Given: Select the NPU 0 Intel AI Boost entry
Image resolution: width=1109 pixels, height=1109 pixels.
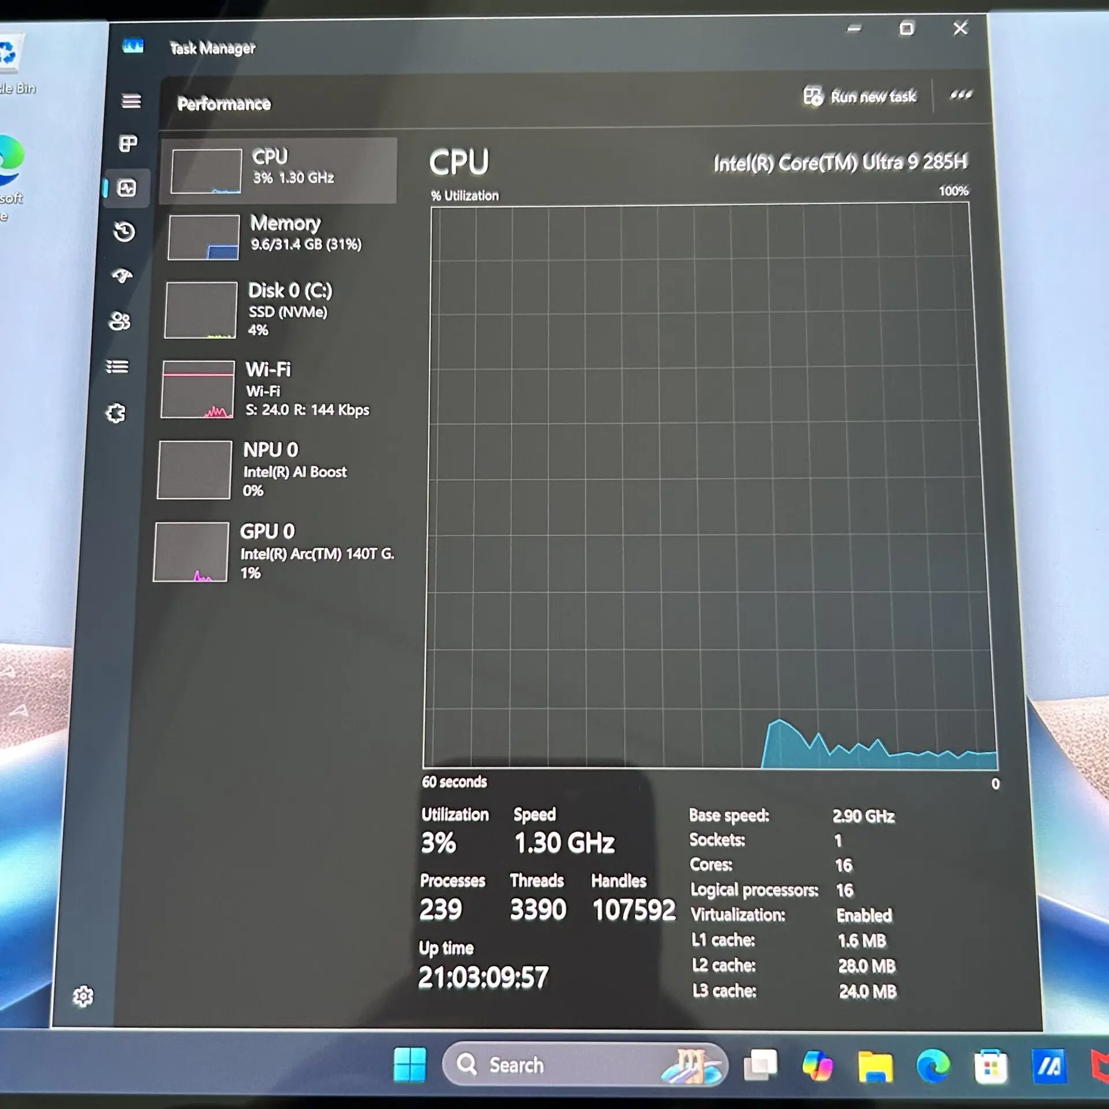Looking at the screenshot, I should 272,470.
